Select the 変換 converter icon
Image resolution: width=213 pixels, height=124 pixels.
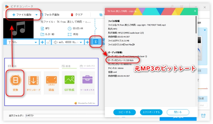[16, 82]
